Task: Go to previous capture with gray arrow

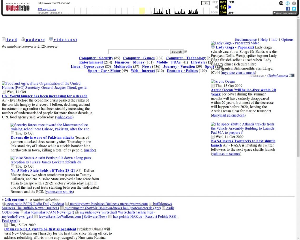Action: [216, 7]
